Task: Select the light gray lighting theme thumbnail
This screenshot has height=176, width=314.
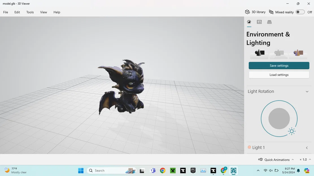Action: (x=278, y=54)
